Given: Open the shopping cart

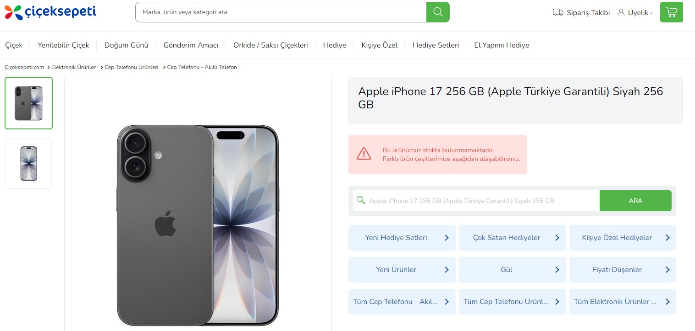Looking at the screenshot, I should click(x=671, y=12).
